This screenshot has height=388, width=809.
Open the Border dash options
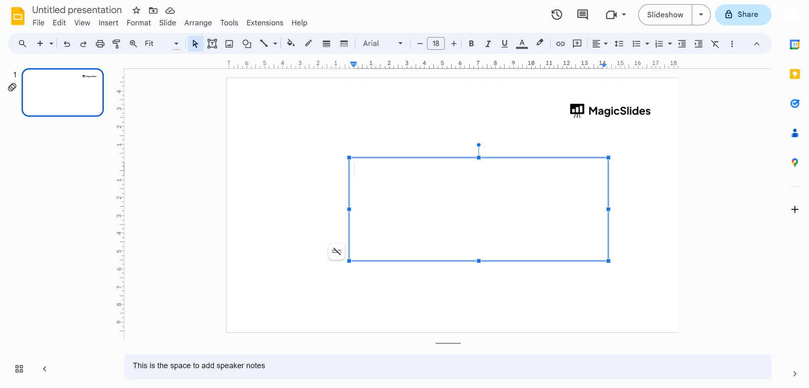[344, 43]
